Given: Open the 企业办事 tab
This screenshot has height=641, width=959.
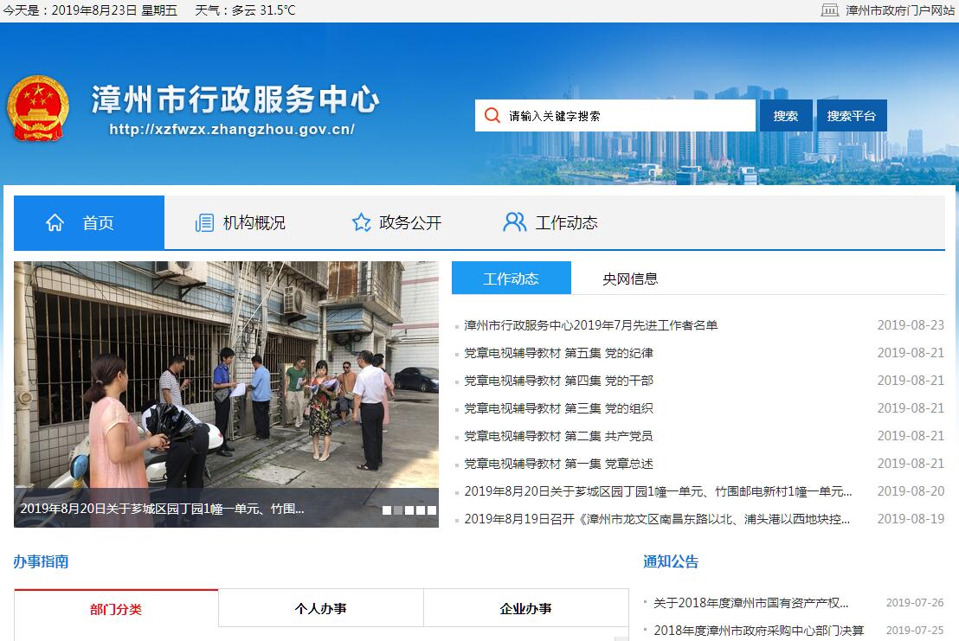Looking at the screenshot, I should coord(525,609).
